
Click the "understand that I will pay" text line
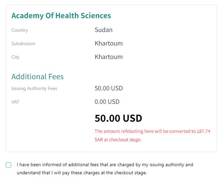tap(82, 173)
